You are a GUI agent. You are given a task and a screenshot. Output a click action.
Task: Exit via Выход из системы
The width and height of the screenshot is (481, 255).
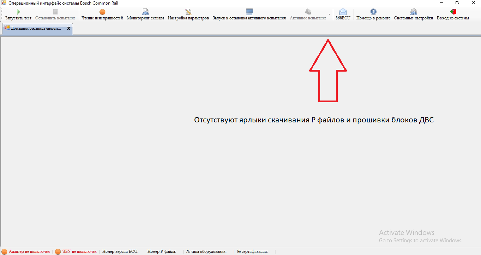pyautogui.click(x=453, y=14)
